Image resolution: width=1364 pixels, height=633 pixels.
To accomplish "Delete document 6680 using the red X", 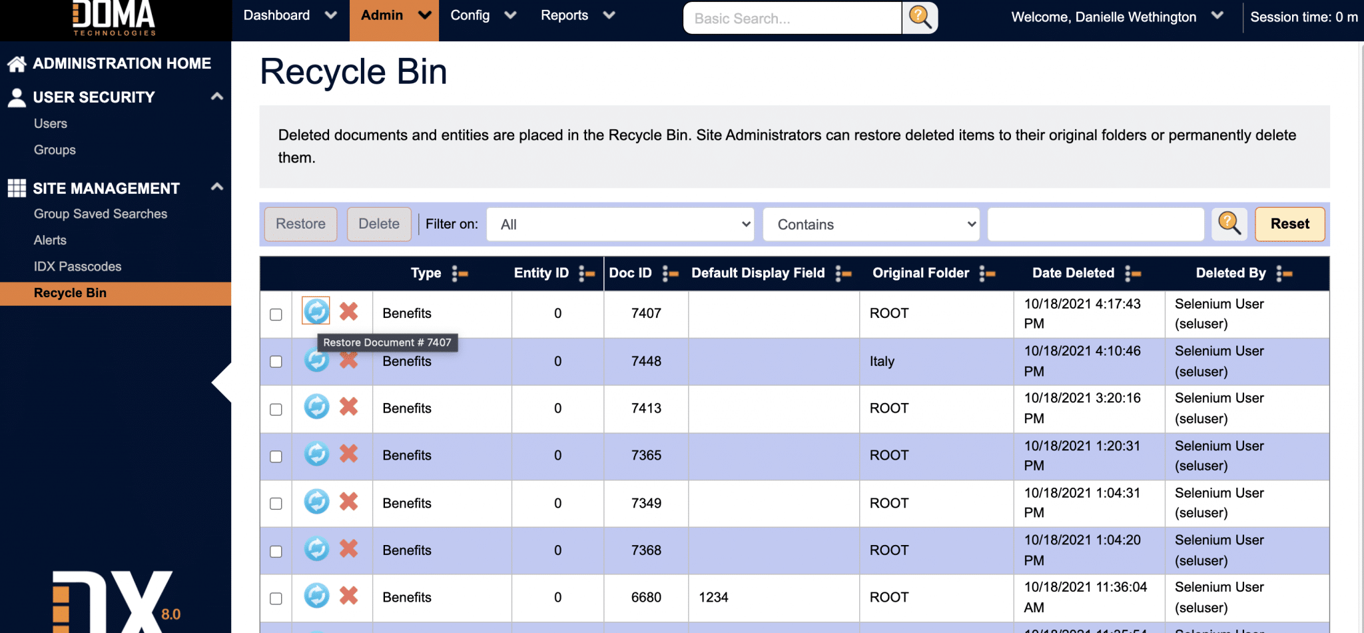I will tap(348, 596).
